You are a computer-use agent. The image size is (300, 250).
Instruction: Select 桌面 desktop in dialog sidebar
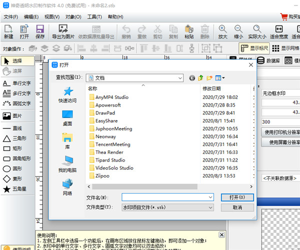tap(67, 118)
